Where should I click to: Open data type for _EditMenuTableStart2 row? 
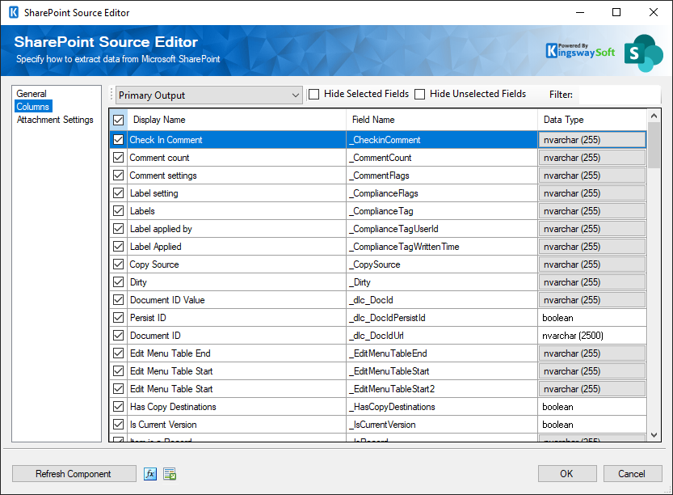tap(592, 389)
